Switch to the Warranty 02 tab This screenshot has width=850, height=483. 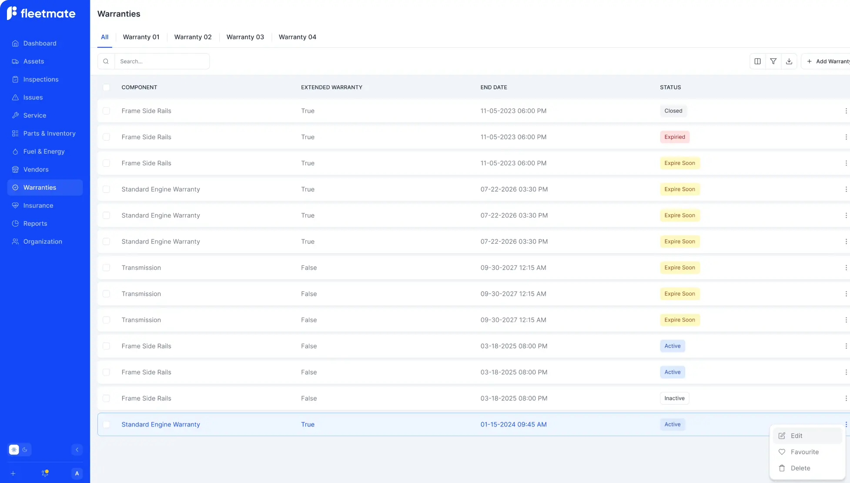pyautogui.click(x=193, y=37)
